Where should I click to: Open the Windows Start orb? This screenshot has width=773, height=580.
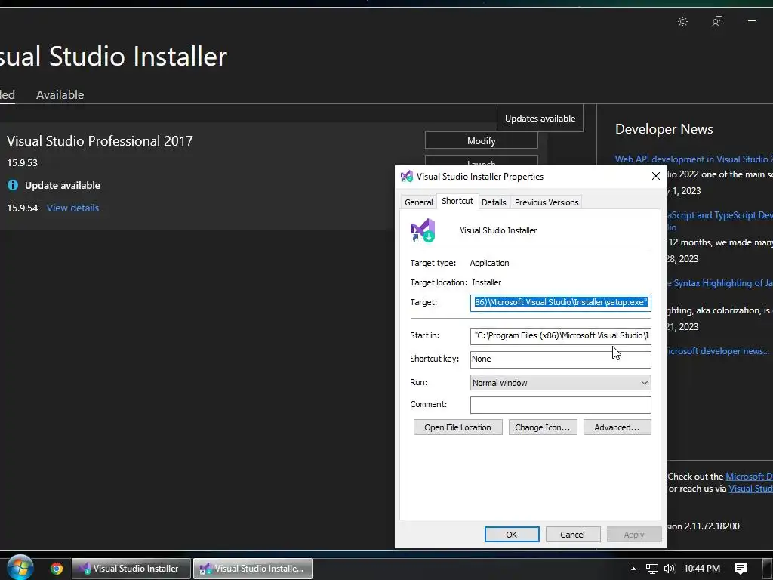click(x=20, y=568)
